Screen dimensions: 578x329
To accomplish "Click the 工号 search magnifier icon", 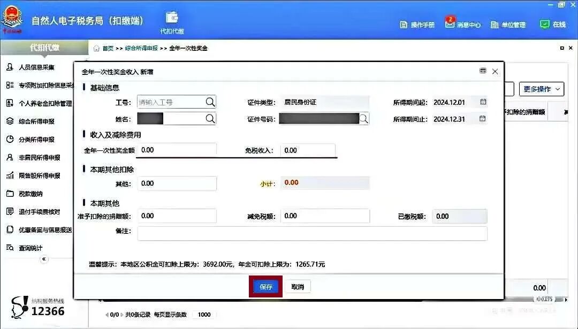I will 210,102.
